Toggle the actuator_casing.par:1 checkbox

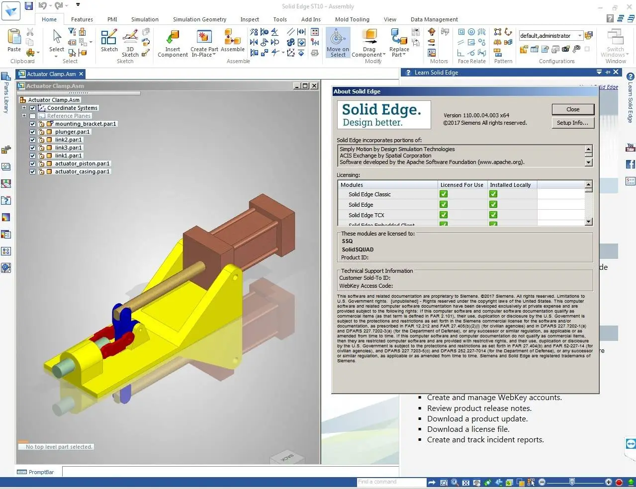[33, 171]
